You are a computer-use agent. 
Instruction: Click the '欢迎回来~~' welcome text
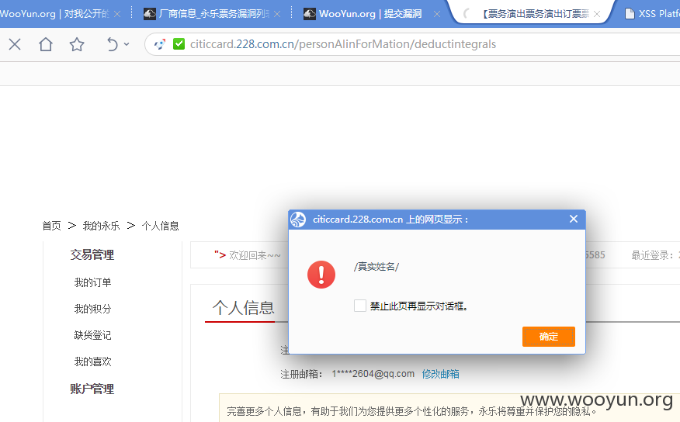click(x=255, y=256)
